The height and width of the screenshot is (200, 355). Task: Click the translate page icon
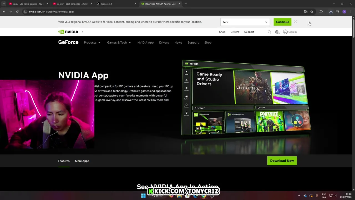[306, 12]
